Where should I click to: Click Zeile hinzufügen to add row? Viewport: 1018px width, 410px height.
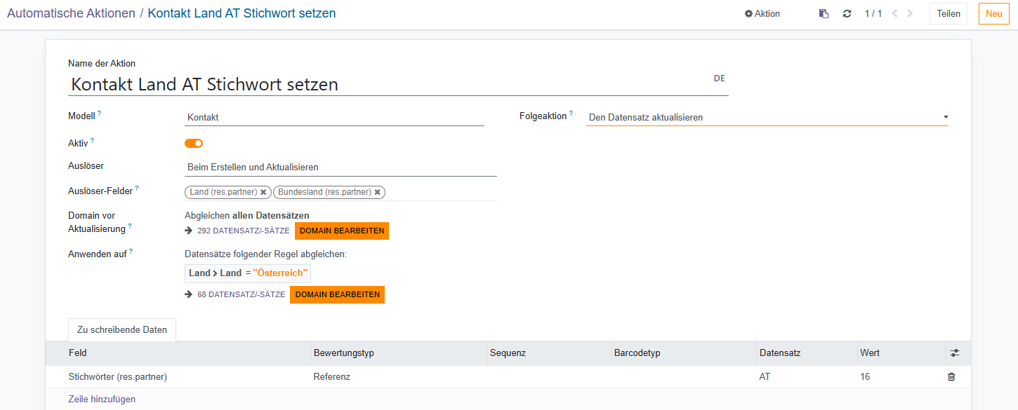click(102, 399)
